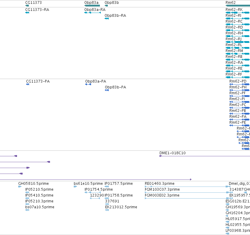Click the Rm62-RM transcript label
This screenshot has height=235, width=250.
tap(234, 51)
